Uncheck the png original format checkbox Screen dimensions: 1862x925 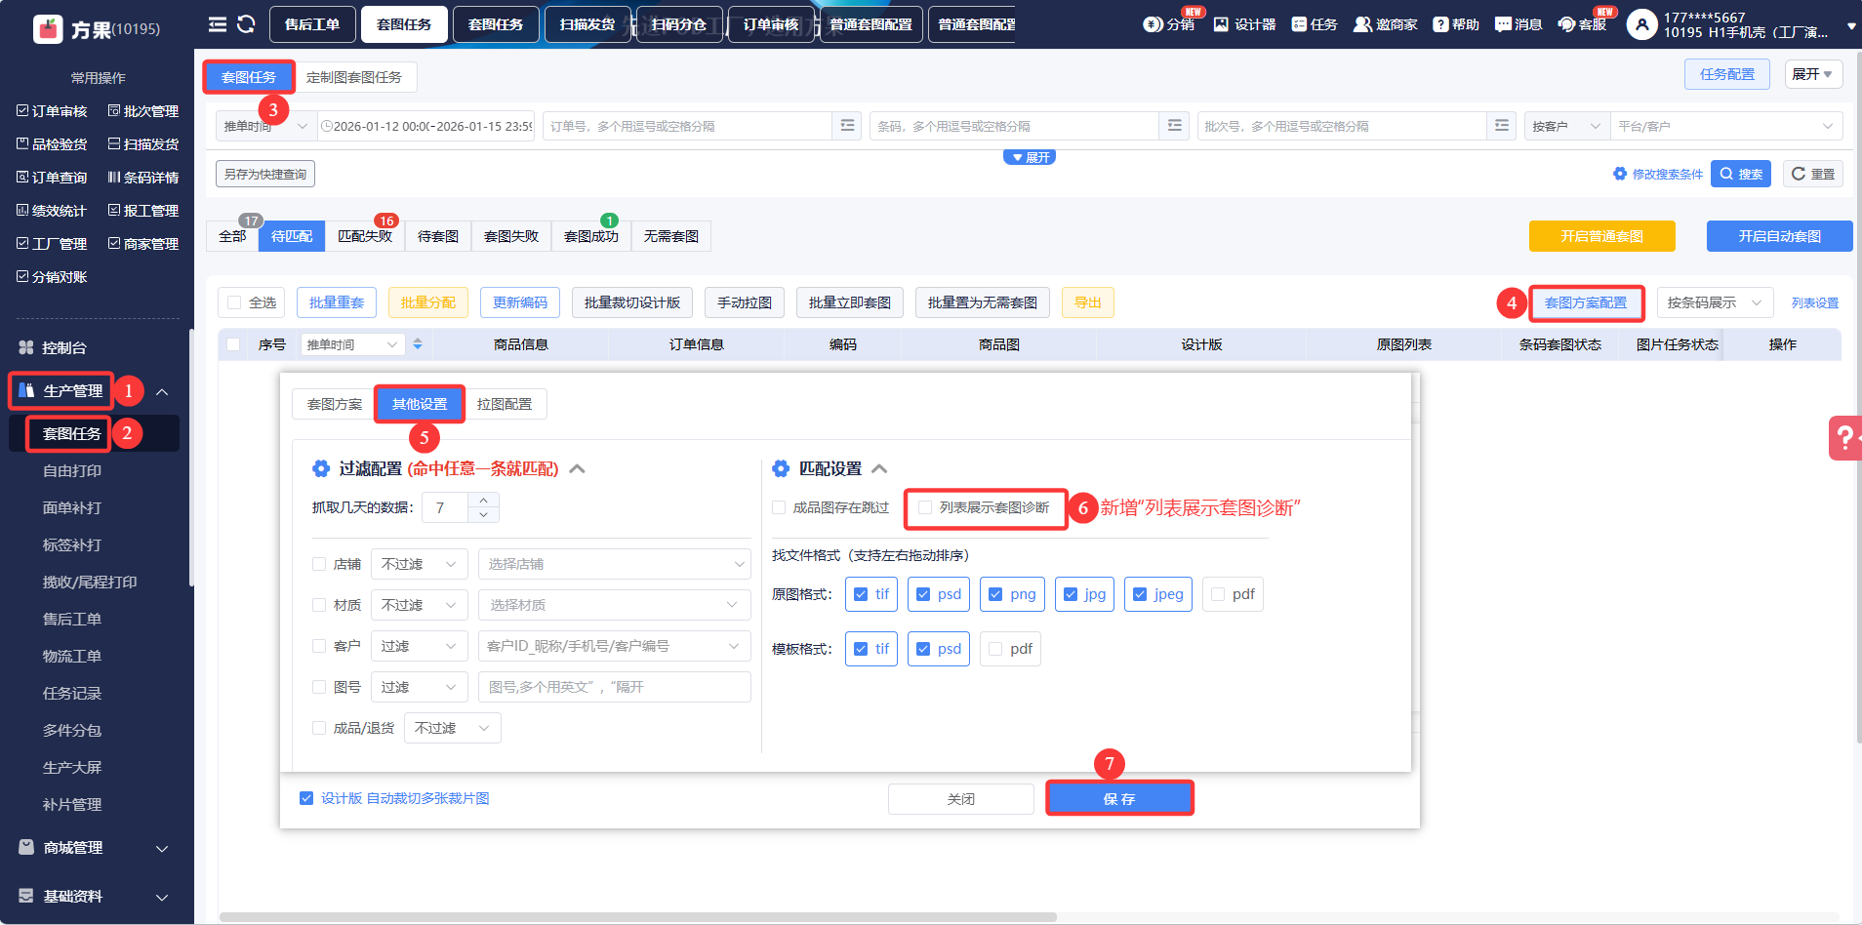(x=995, y=594)
